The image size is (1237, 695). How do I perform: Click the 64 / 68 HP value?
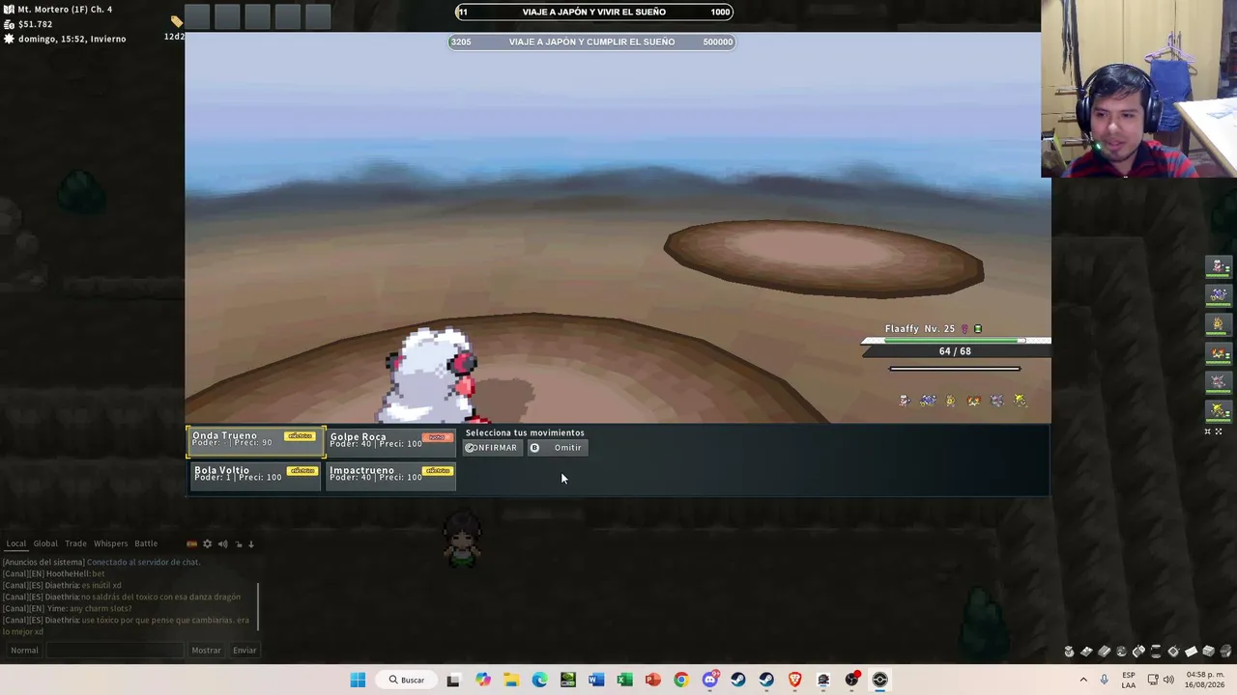pos(955,351)
